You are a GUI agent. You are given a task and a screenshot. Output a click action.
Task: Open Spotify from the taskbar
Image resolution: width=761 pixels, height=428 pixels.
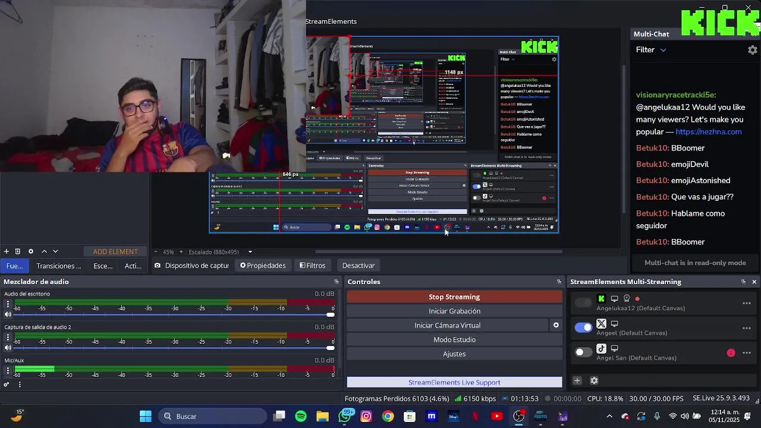(301, 416)
